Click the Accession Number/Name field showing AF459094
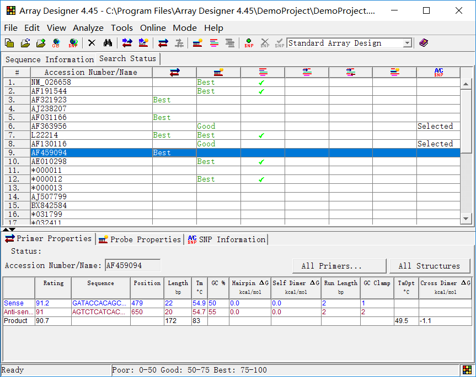This screenshot has height=377, width=476. [133, 266]
